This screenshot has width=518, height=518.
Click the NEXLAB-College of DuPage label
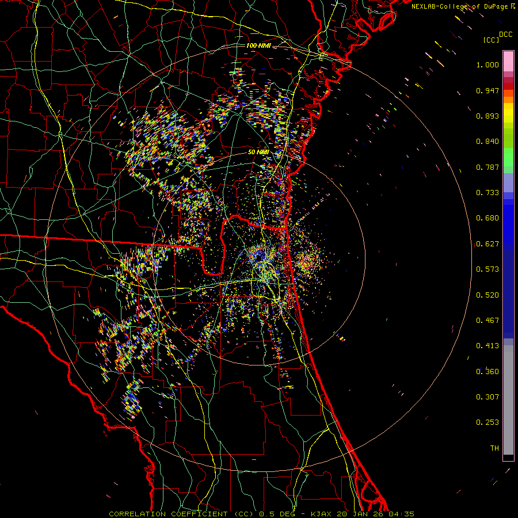point(459,6)
